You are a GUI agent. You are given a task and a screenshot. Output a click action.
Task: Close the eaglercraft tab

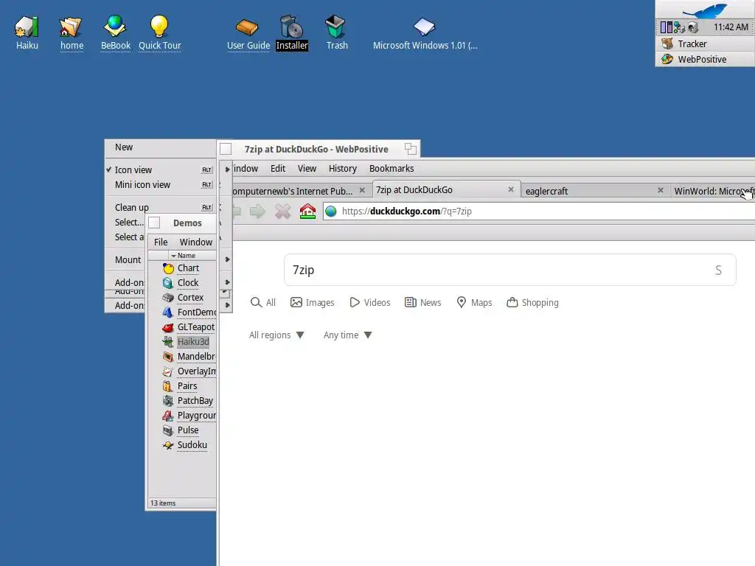click(661, 190)
